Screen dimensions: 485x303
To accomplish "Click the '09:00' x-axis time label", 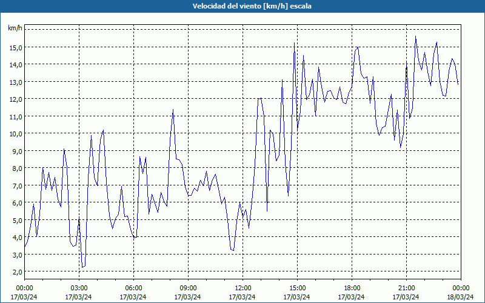I will tap(188, 288).
